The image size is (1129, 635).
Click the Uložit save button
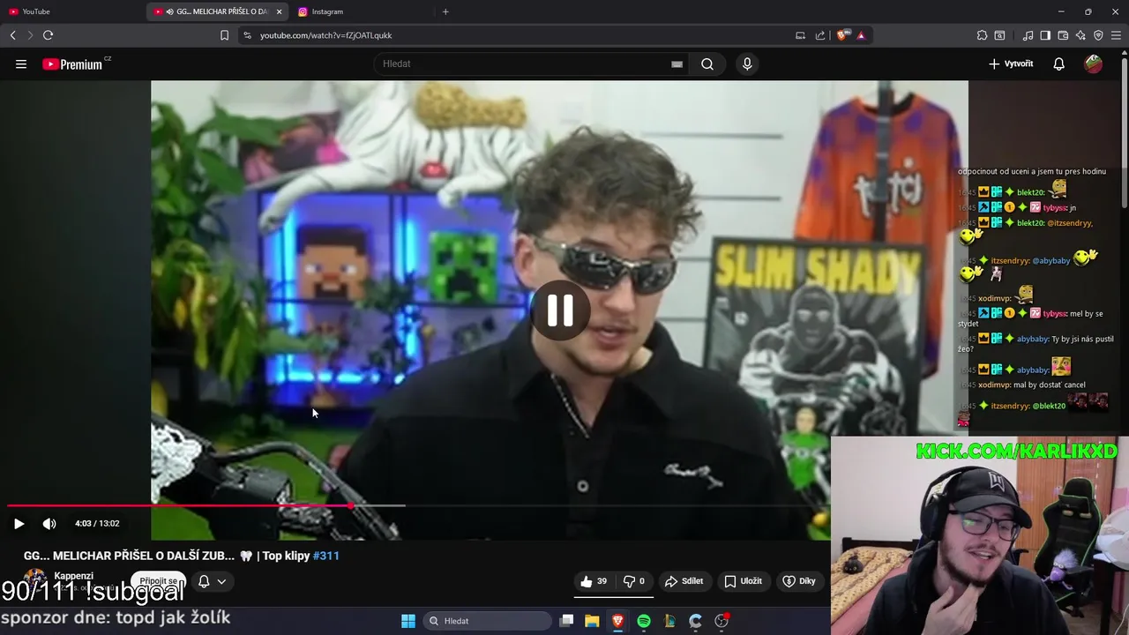[744, 581]
